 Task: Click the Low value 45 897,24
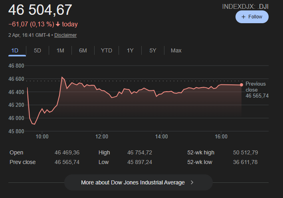[140, 162]
